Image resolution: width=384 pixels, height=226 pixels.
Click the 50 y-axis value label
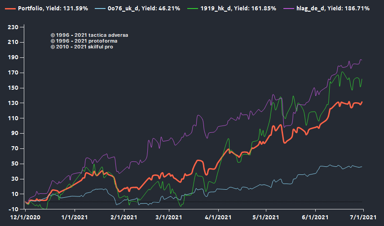click(14, 164)
